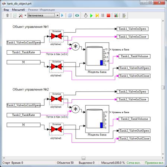Click the Tank2_TankRate input block

[23, 115]
